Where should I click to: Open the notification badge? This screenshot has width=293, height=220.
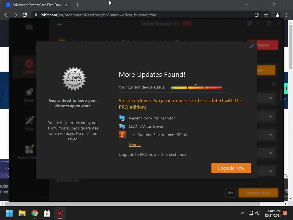285,213
